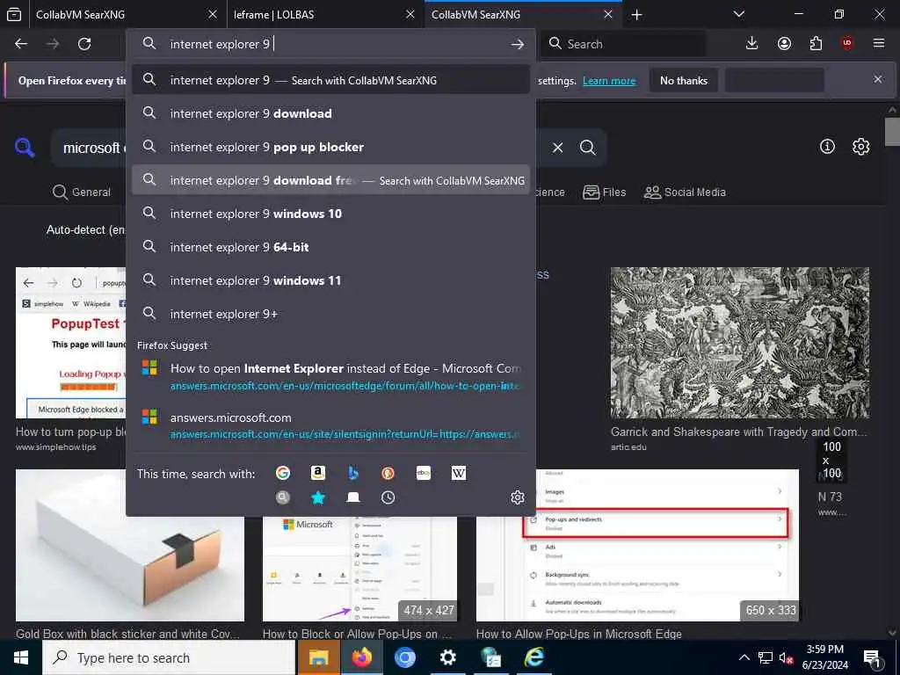
Task: Click the go arrow in the address bar
Action: point(517,44)
